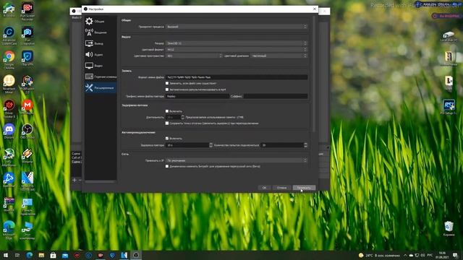The width and height of the screenshot is (463, 260).
Task: Adjust the stream delay Duration stepper arrows
Action: tap(182, 117)
